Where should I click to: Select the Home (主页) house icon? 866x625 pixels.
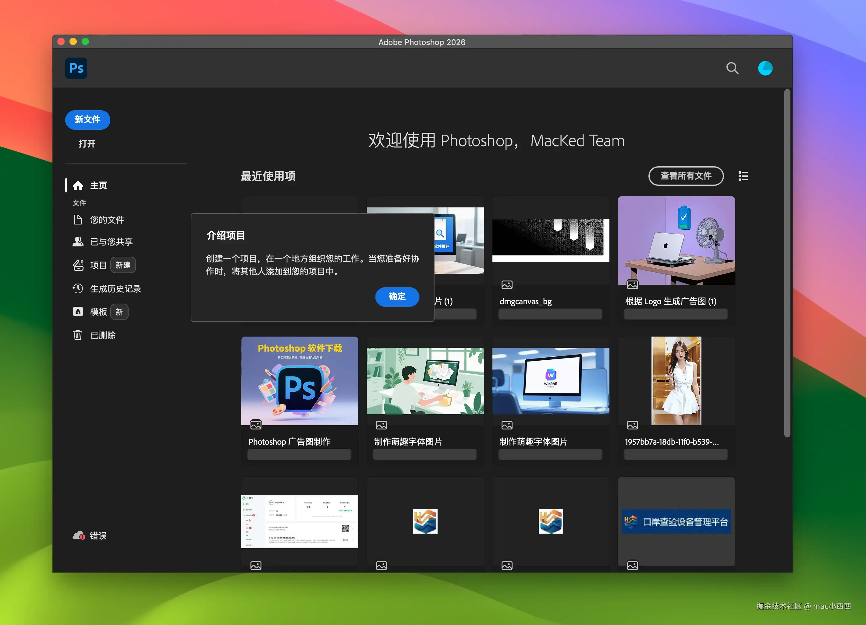pos(79,185)
